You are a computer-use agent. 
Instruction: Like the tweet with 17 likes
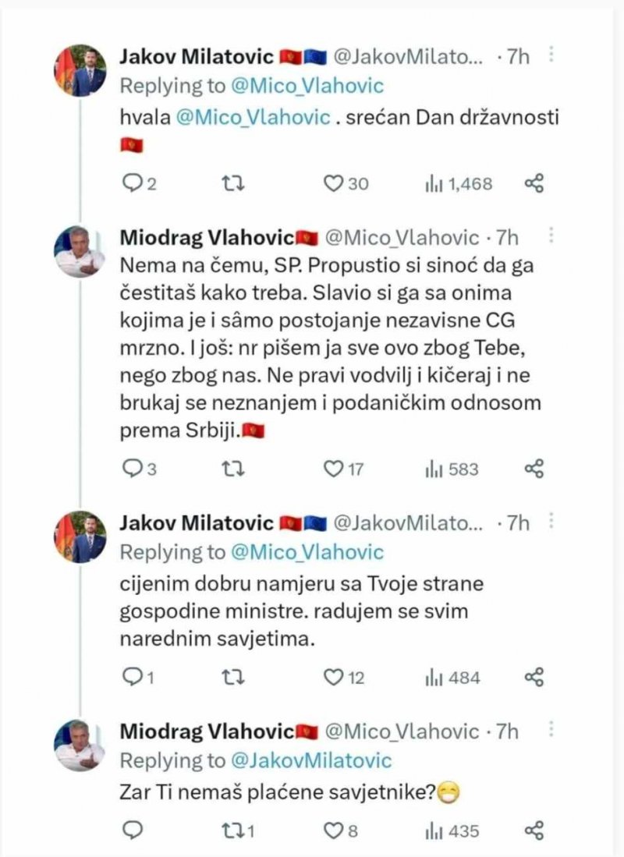coord(335,469)
